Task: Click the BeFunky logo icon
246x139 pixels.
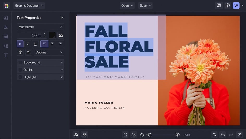Action: (x=7, y=6)
